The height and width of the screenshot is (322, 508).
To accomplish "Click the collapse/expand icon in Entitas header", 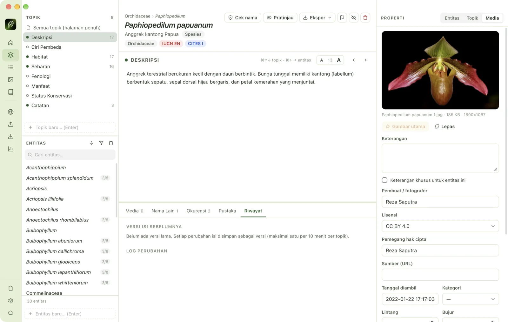I will pyautogui.click(x=91, y=143).
